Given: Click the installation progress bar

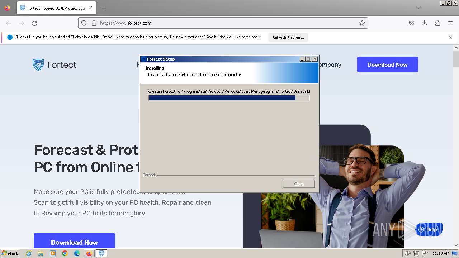Looking at the screenshot, I should [x=229, y=98].
